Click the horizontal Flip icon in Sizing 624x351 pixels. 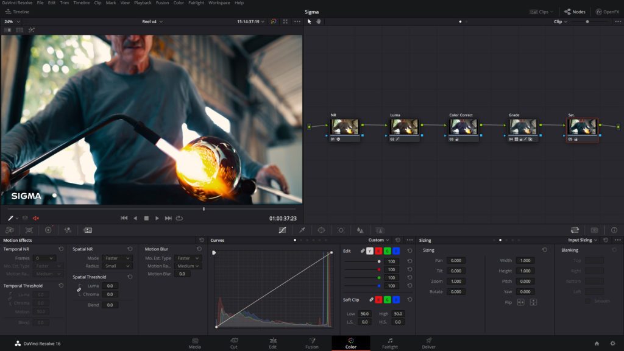tap(521, 302)
